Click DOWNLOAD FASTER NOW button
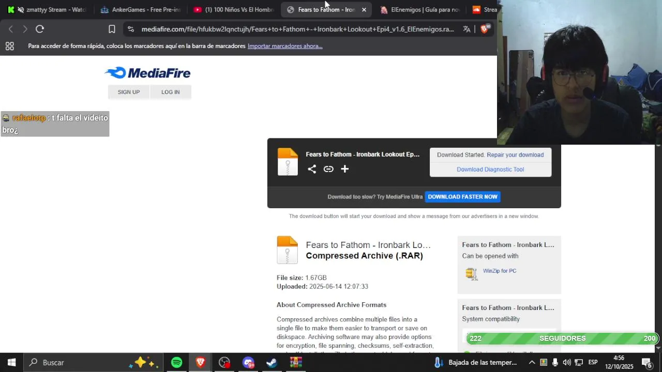This screenshot has height=372, width=662. pyautogui.click(x=462, y=197)
